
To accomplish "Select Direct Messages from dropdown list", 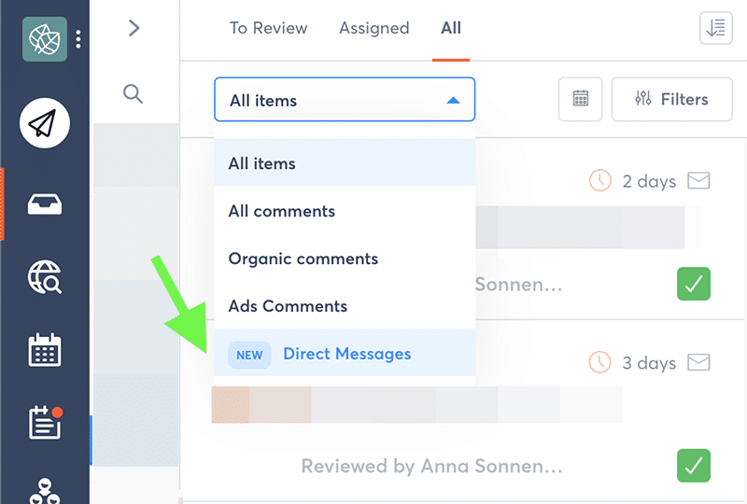I will click(x=345, y=354).
